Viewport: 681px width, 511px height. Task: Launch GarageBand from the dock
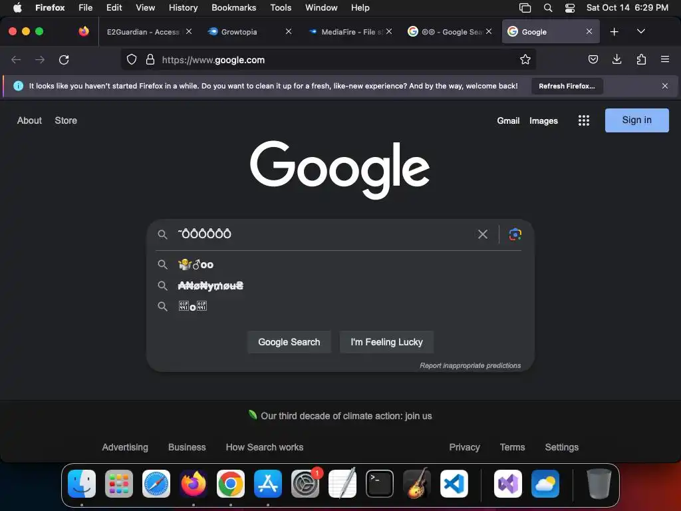(x=417, y=484)
